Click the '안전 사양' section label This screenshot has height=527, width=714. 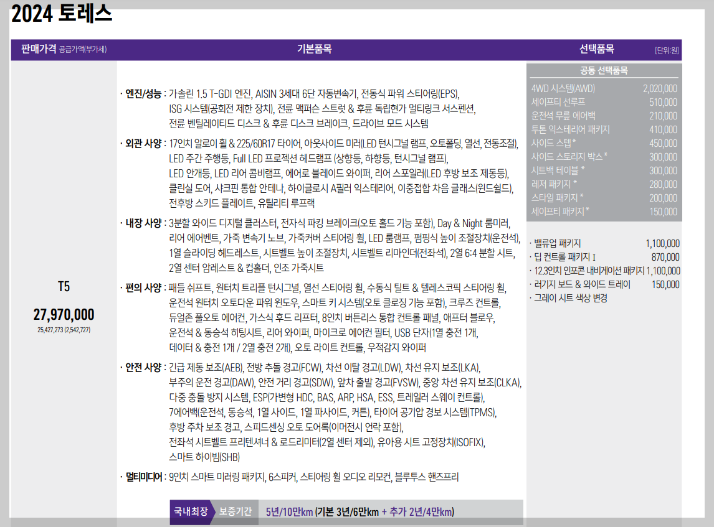pos(143,367)
